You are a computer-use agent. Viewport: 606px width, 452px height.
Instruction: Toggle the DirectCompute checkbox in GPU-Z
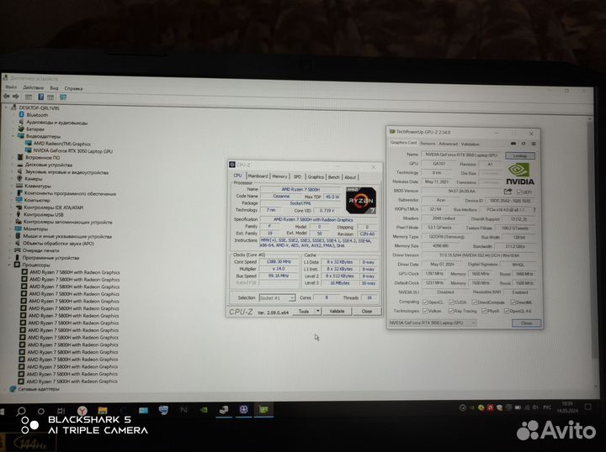pos(475,302)
